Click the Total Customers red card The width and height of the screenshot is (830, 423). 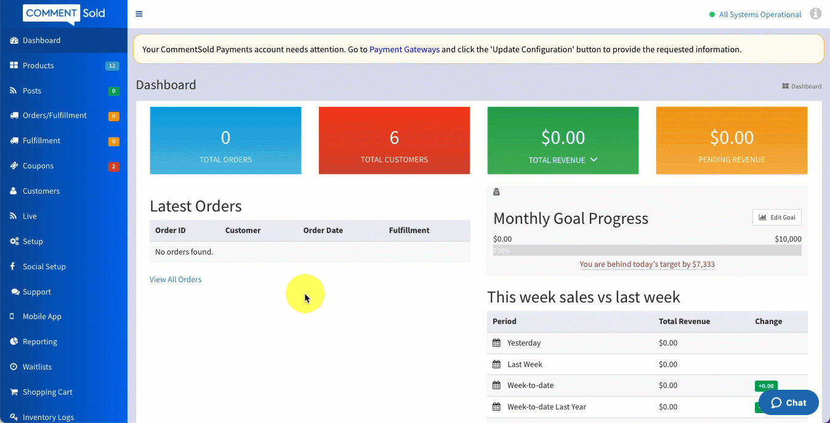tap(394, 141)
